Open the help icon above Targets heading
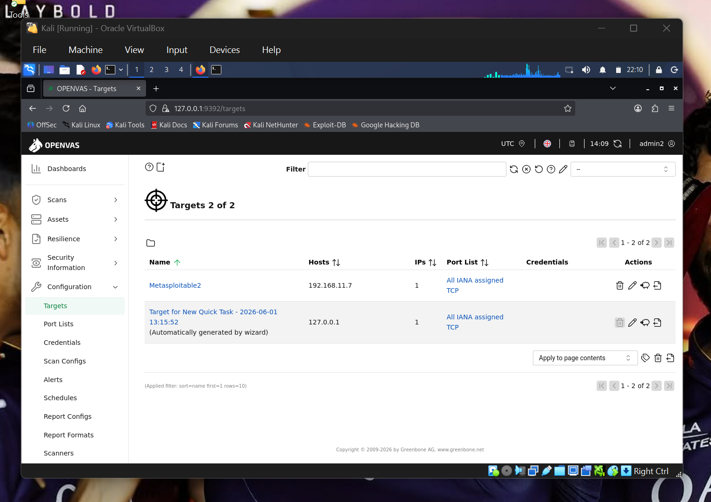 [149, 167]
